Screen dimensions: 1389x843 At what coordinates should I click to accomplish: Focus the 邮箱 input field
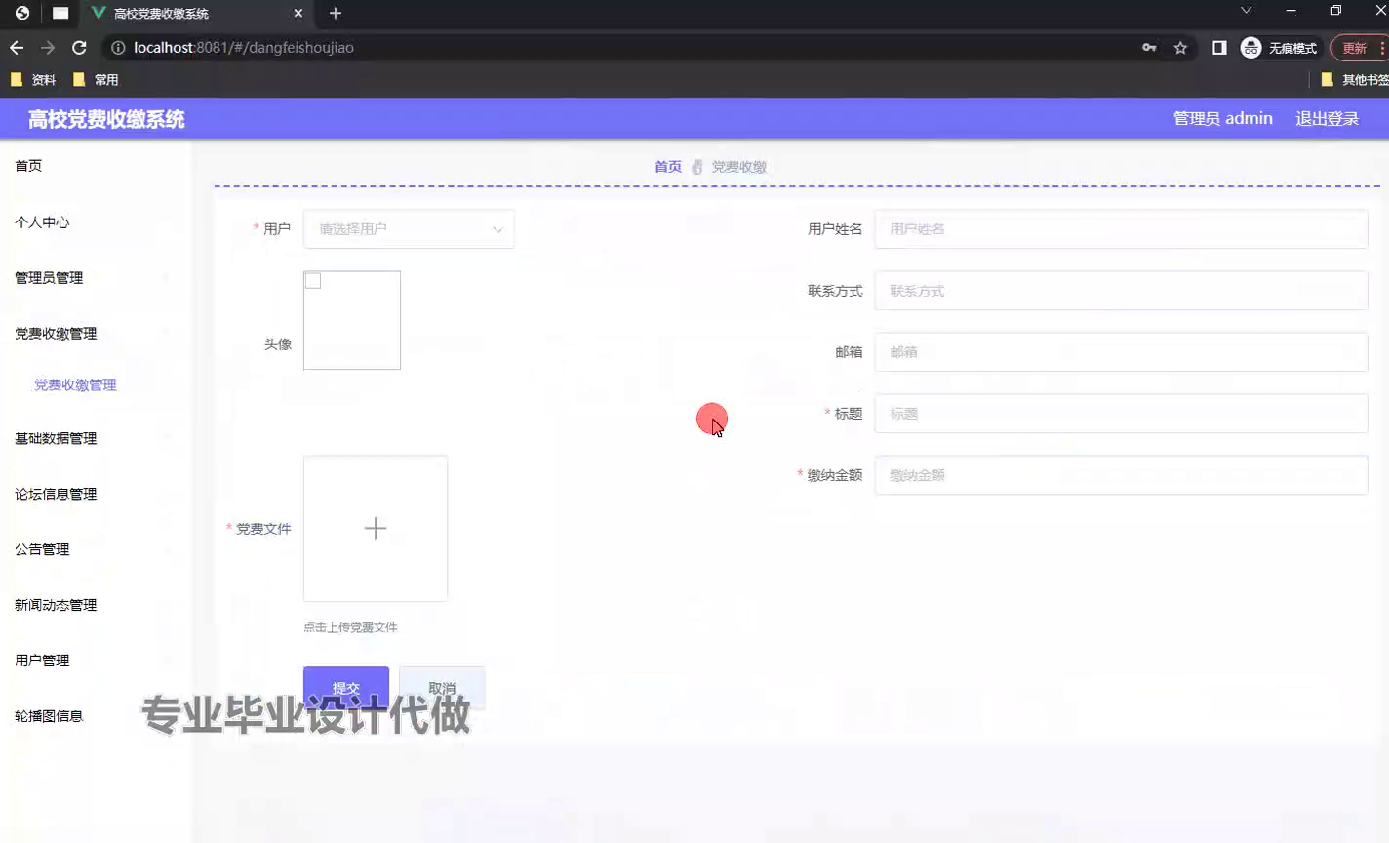[1121, 352]
